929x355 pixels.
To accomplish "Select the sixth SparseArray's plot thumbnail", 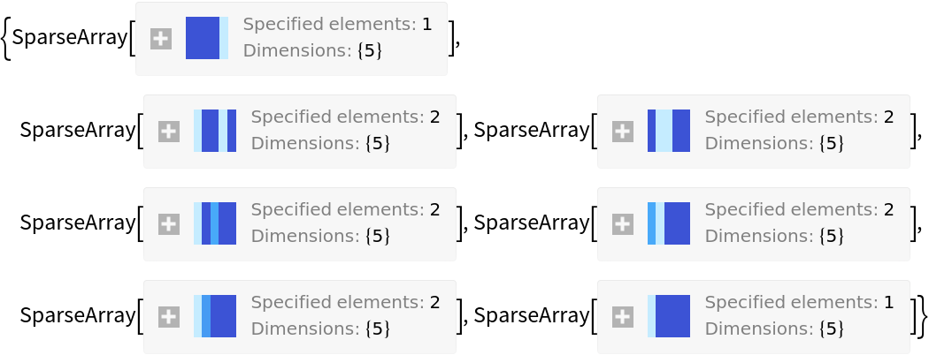I will 215,316.
